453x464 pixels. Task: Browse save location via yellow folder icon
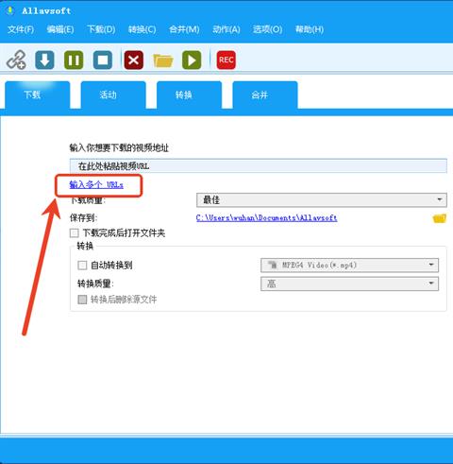[440, 218]
